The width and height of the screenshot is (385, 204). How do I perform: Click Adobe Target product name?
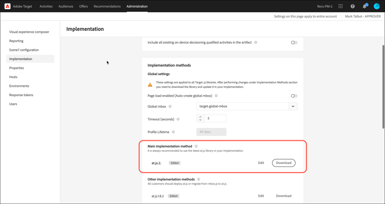coord(23,6)
